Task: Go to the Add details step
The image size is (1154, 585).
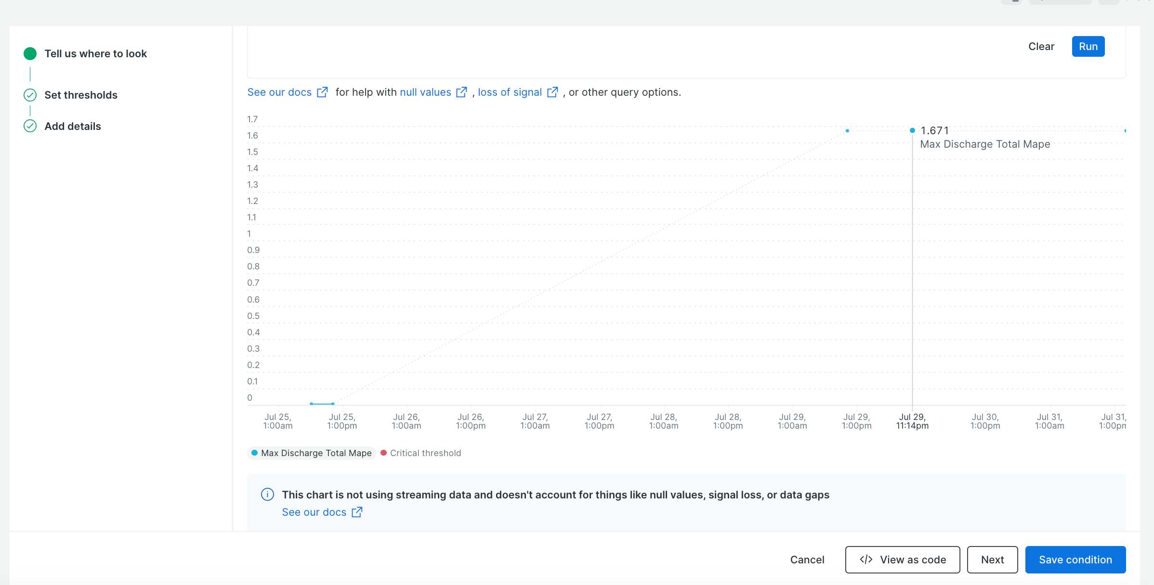Action: (73, 126)
